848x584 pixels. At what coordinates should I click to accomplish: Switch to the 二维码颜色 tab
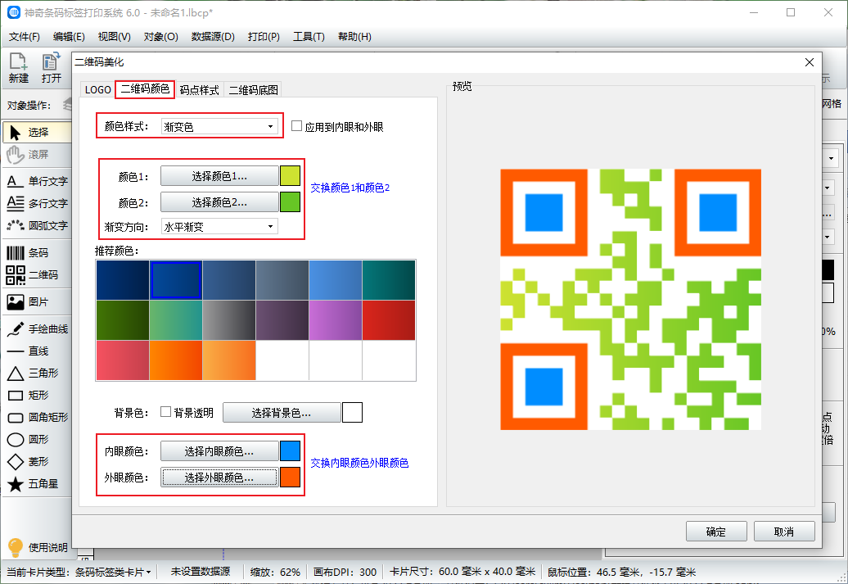coord(145,88)
